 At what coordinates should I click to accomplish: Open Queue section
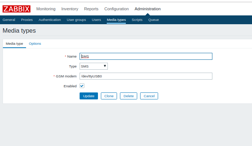coord(153,20)
